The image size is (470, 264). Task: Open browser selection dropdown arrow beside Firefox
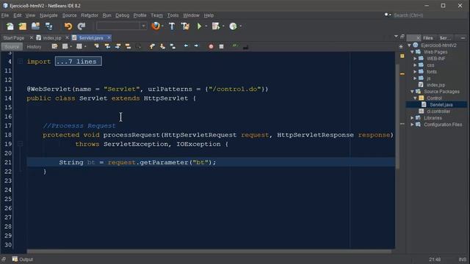click(162, 26)
